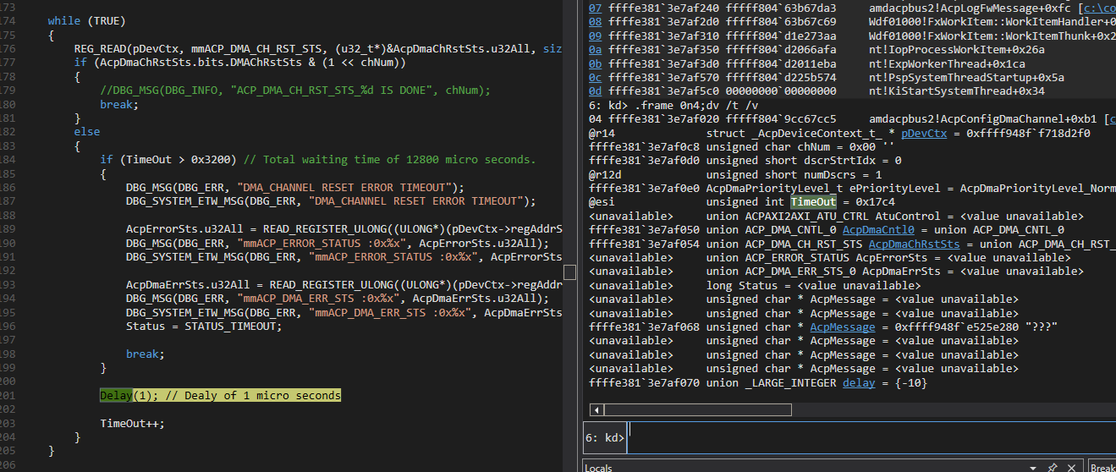Close the Locals panel

(x=1072, y=467)
